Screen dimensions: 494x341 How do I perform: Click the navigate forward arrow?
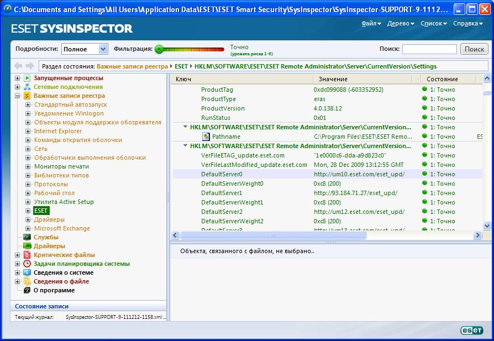tap(30, 66)
